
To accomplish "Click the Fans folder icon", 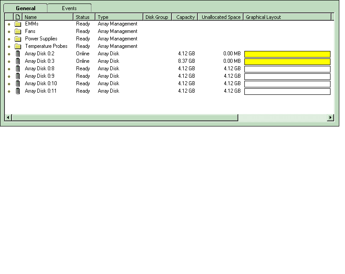I will [18, 32].
